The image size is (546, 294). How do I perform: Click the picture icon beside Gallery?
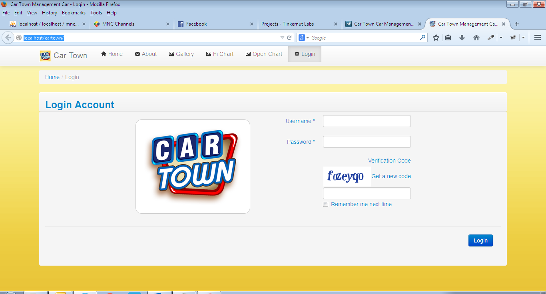tap(171, 54)
